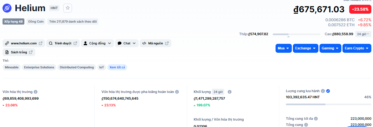Click the circulating supply progress bar
The width and height of the screenshot is (373, 127).
[328, 104]
